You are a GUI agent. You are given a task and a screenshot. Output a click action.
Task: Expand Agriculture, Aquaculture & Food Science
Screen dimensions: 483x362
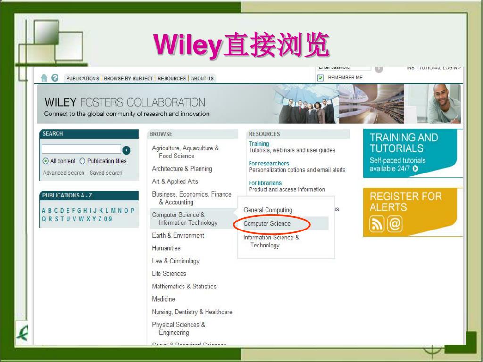[185, 152]
